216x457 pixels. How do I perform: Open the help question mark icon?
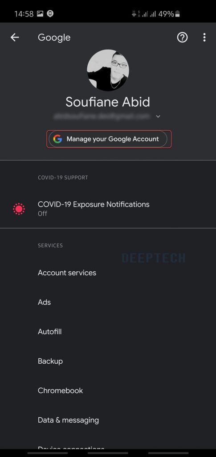coord(182,37)
